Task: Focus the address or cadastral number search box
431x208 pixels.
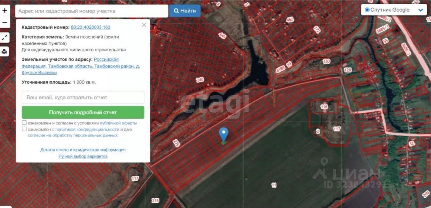Action: coord(92,11)
